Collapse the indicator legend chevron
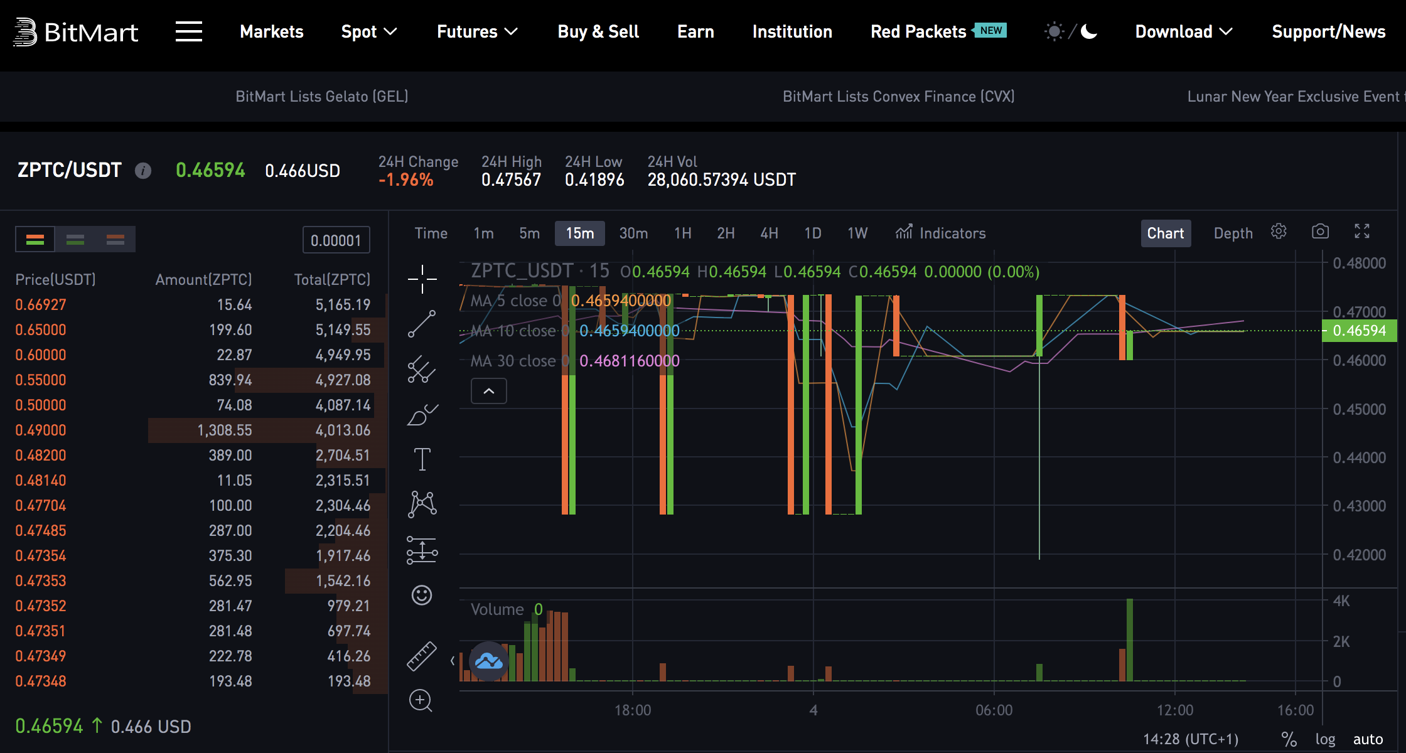 click(x=488, y=391)
